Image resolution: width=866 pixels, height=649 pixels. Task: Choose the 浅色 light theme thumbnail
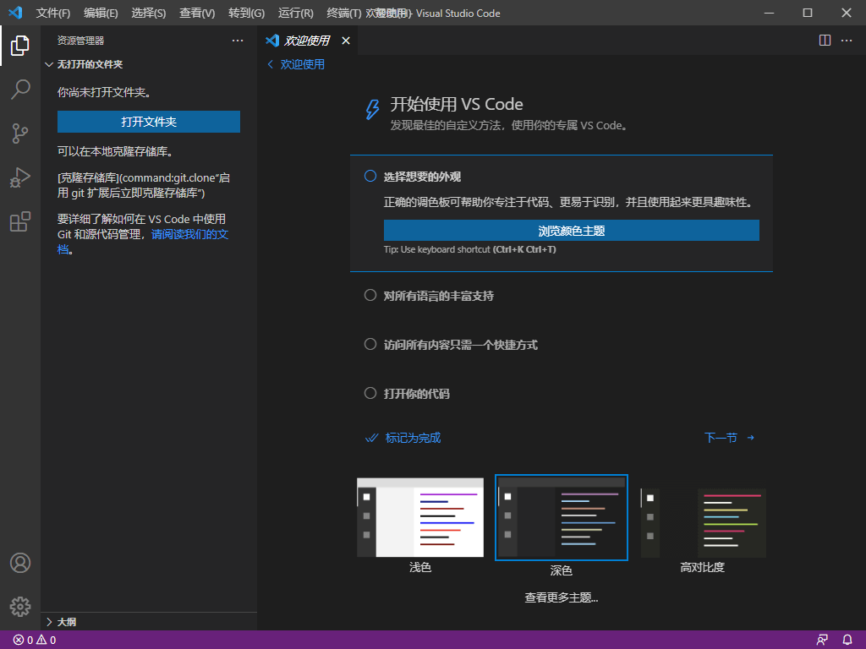pyautogui.click(x=420, y=517)
